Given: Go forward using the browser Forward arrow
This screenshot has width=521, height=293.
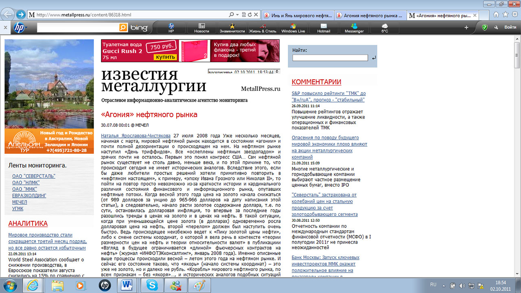Looking at the screenshot, I should [21, 15].
